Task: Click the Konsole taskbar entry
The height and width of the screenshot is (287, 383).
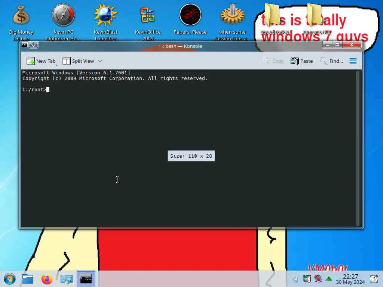Action: 86,279
